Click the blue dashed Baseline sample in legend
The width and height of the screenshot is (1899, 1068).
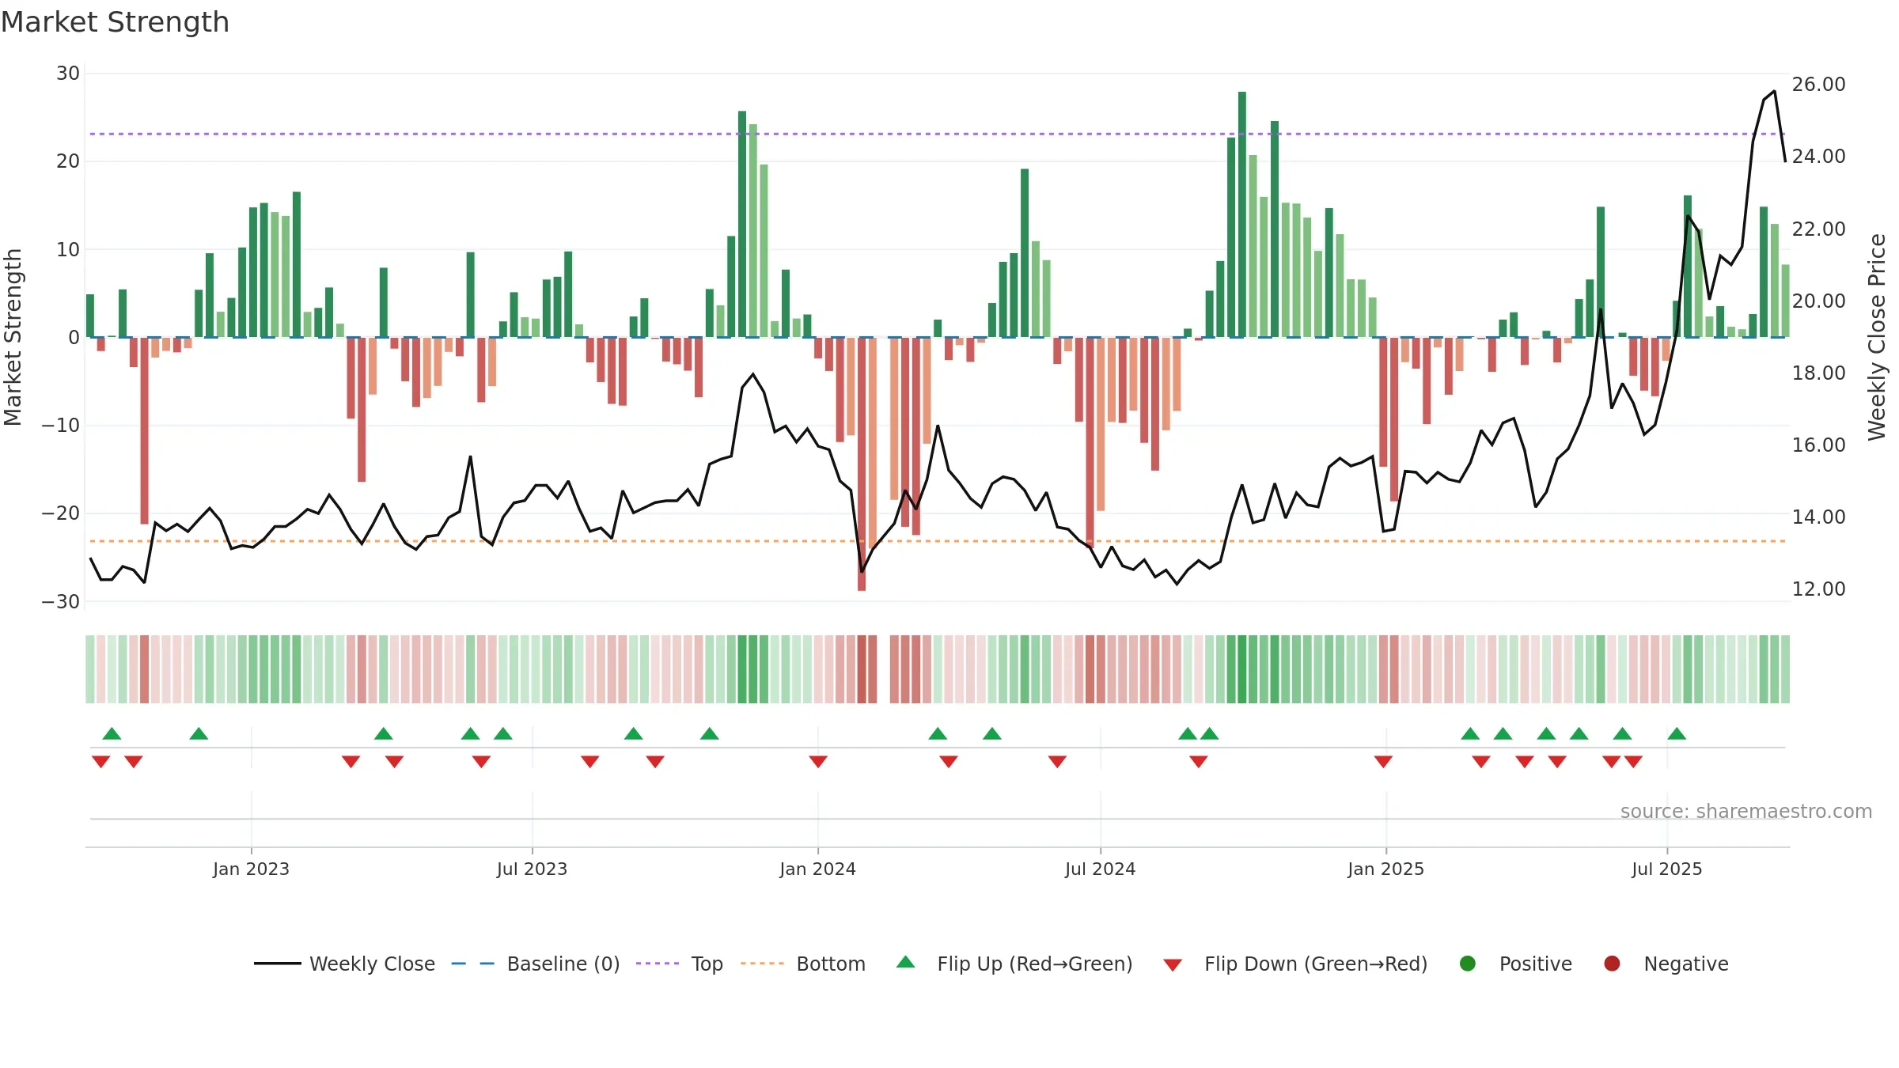pos(473,964)
